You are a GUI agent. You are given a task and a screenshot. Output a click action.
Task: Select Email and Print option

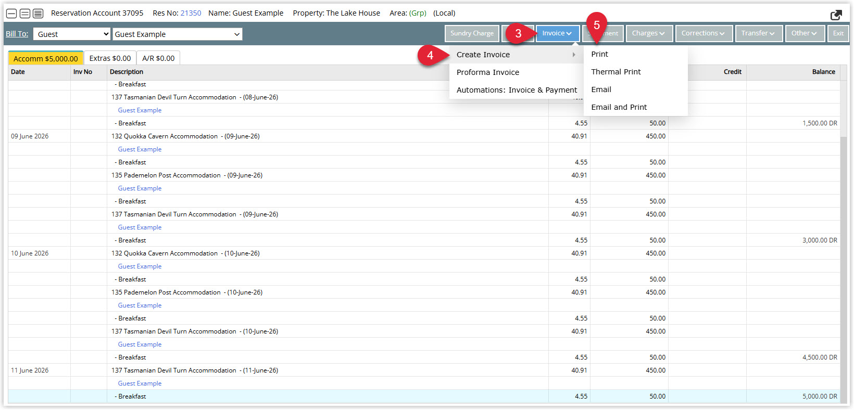pos(635,107)
